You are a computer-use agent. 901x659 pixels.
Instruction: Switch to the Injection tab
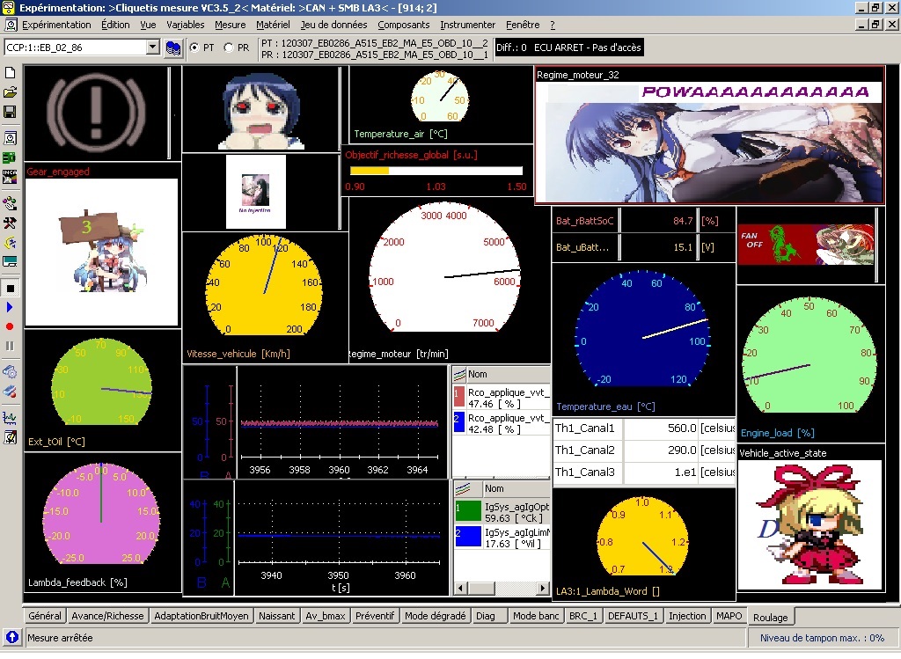pyautogui.click(x=687, y=616)
